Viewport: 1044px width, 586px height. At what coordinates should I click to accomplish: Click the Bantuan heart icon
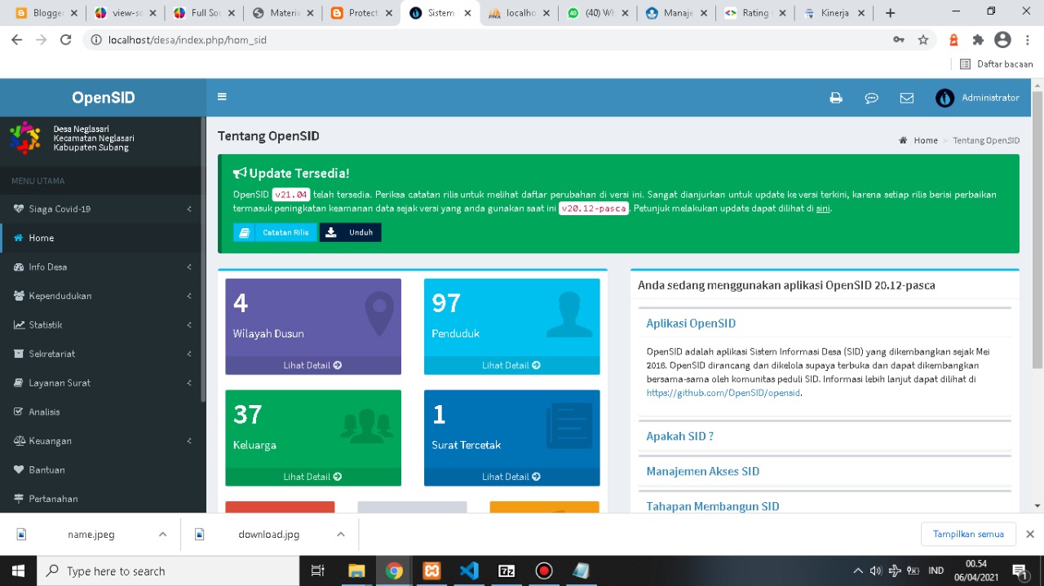click(19, 469)
